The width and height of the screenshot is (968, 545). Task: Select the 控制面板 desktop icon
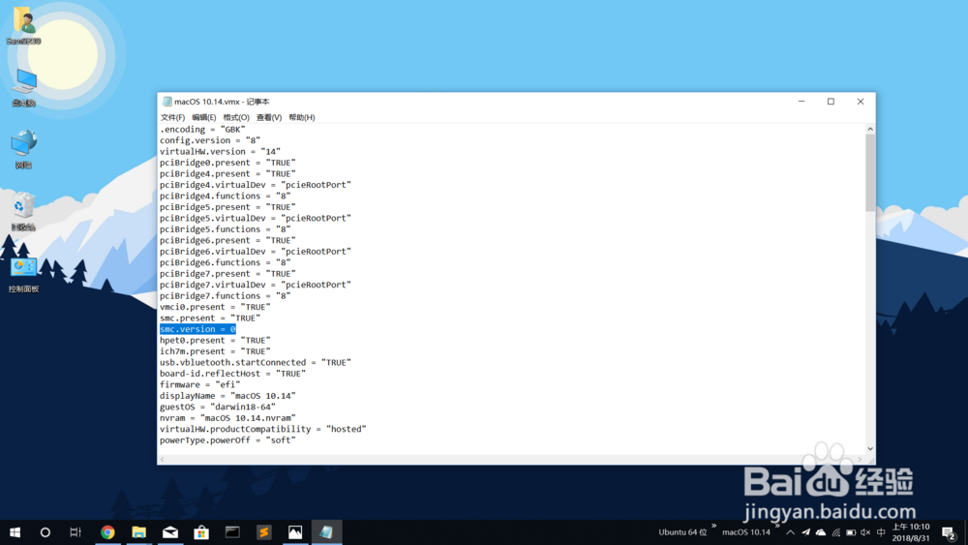pos(23,274)
